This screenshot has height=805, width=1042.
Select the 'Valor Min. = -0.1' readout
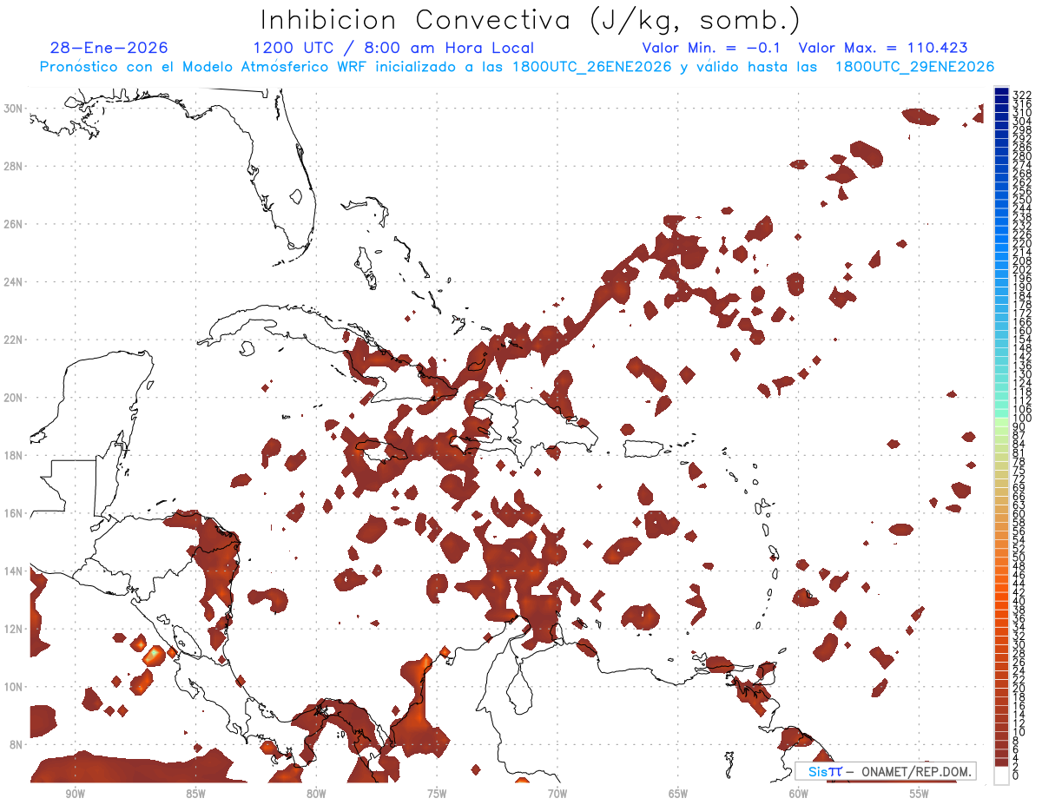[712, 48]
